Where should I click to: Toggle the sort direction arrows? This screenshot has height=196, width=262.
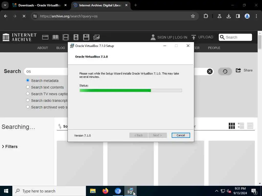pos(60,126)
